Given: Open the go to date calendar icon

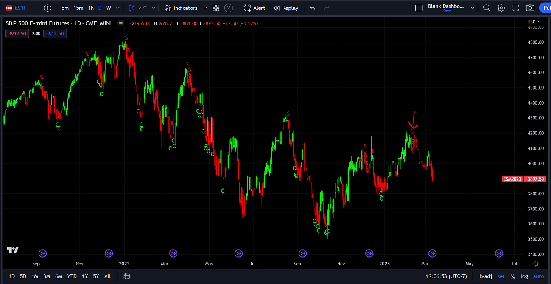Looking at the screenshot, I should point(126,276).
